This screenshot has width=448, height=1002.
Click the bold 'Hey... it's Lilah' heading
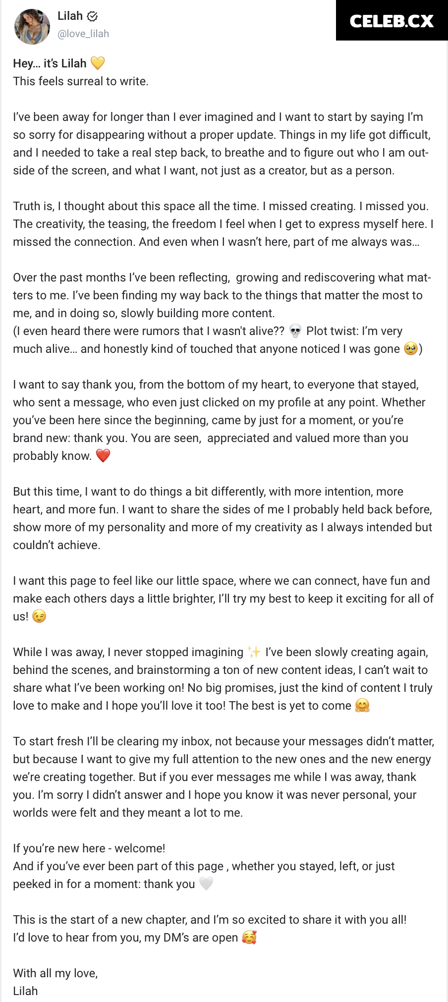coord(50,63)
